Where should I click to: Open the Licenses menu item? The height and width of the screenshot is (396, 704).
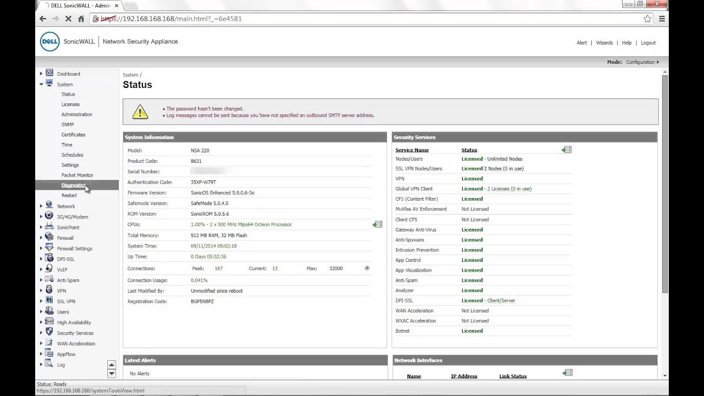tap(70, 105)
